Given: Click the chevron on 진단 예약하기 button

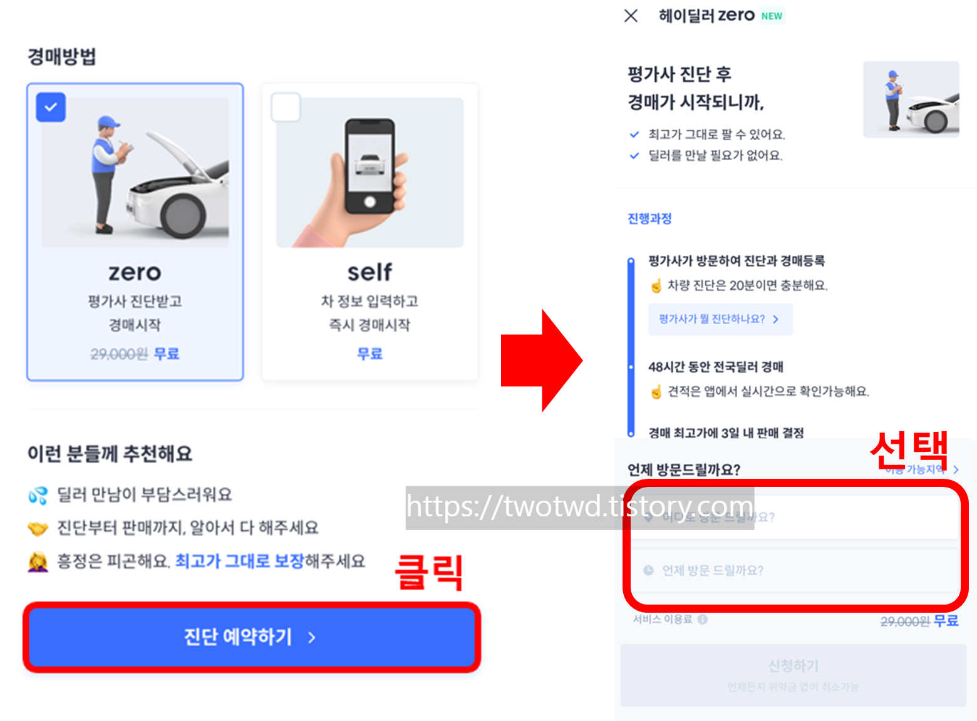Looking at the screenshot, I should click(312, 637).
